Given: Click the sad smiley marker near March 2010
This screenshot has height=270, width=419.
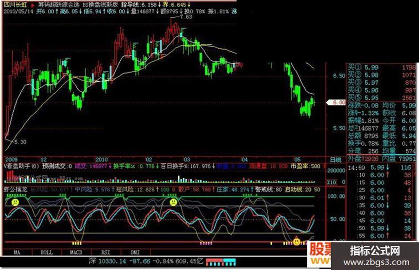Looking at the screenshot, I should (173, 202).
